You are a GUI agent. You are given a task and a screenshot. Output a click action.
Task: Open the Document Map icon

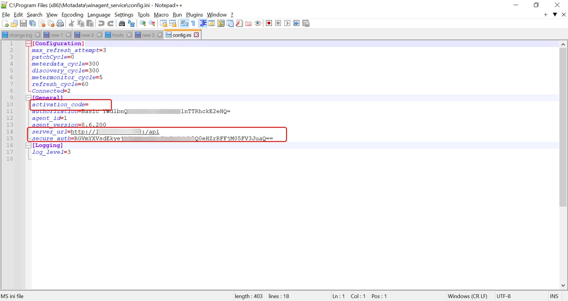(x=221, y=23)
